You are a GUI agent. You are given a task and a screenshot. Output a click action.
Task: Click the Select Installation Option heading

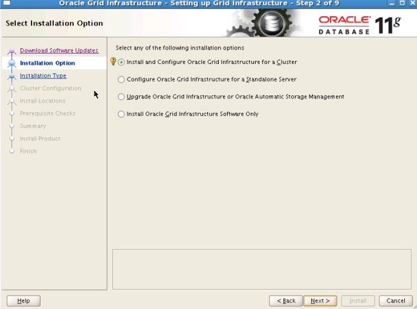tap(55, 23)
